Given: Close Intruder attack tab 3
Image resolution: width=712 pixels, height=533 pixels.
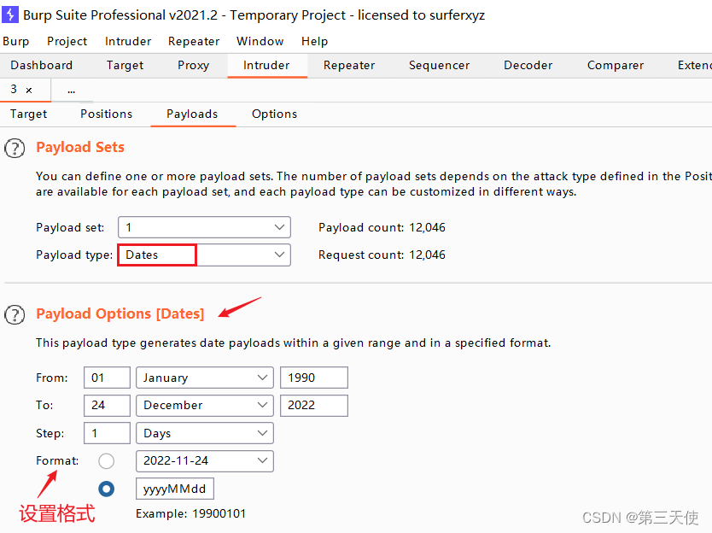Looking at the screenshot, I should tap(29, 90).
